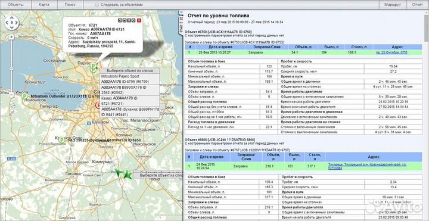Click leftmost gray icon in object popup header
Viewport: 429px width, 221px height.
120,20
